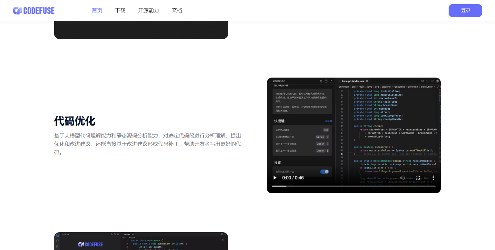The width and height of the screenshot is (495, 250).
Task: Click the search icon in the bottom editor sidebar
Action: tap(57, 241)
